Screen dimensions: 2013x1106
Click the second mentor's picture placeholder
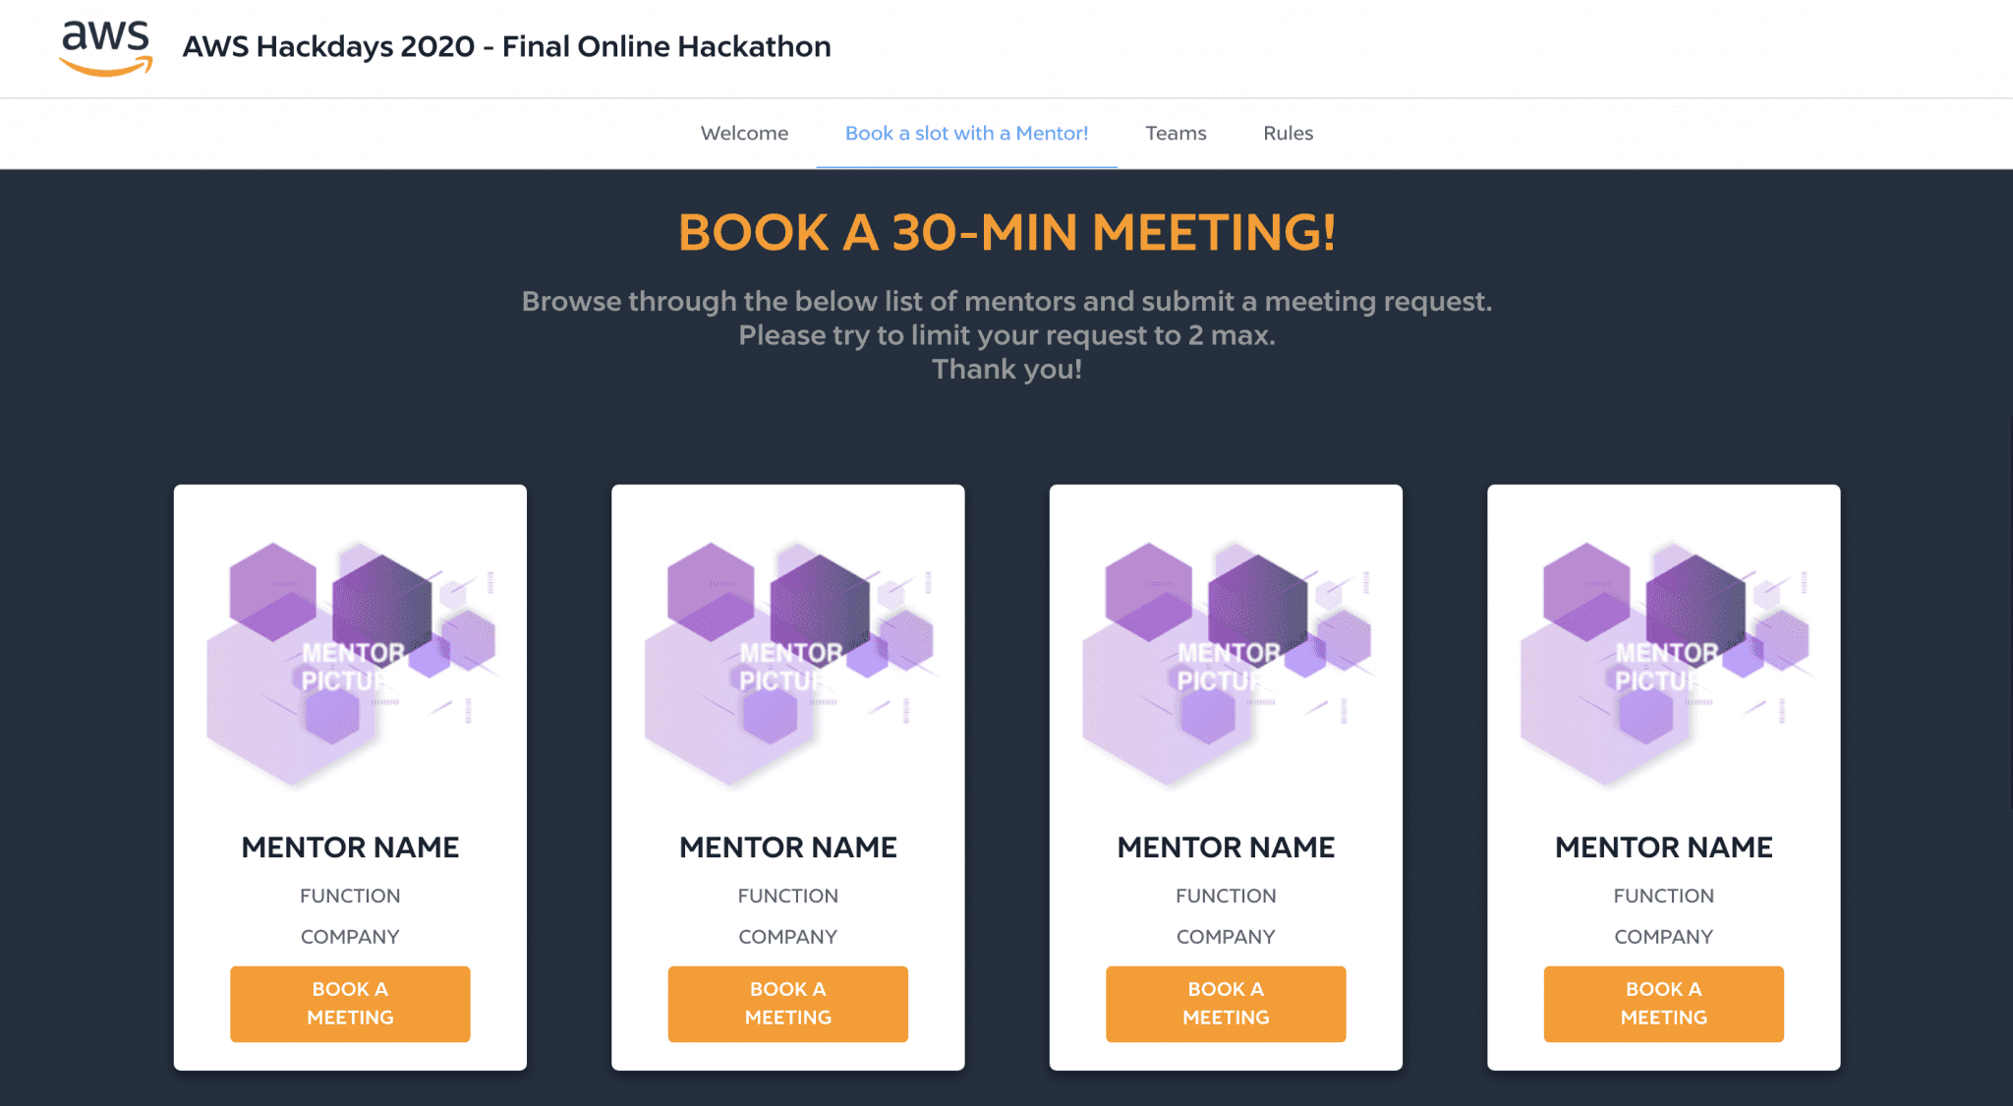(787, 659)
